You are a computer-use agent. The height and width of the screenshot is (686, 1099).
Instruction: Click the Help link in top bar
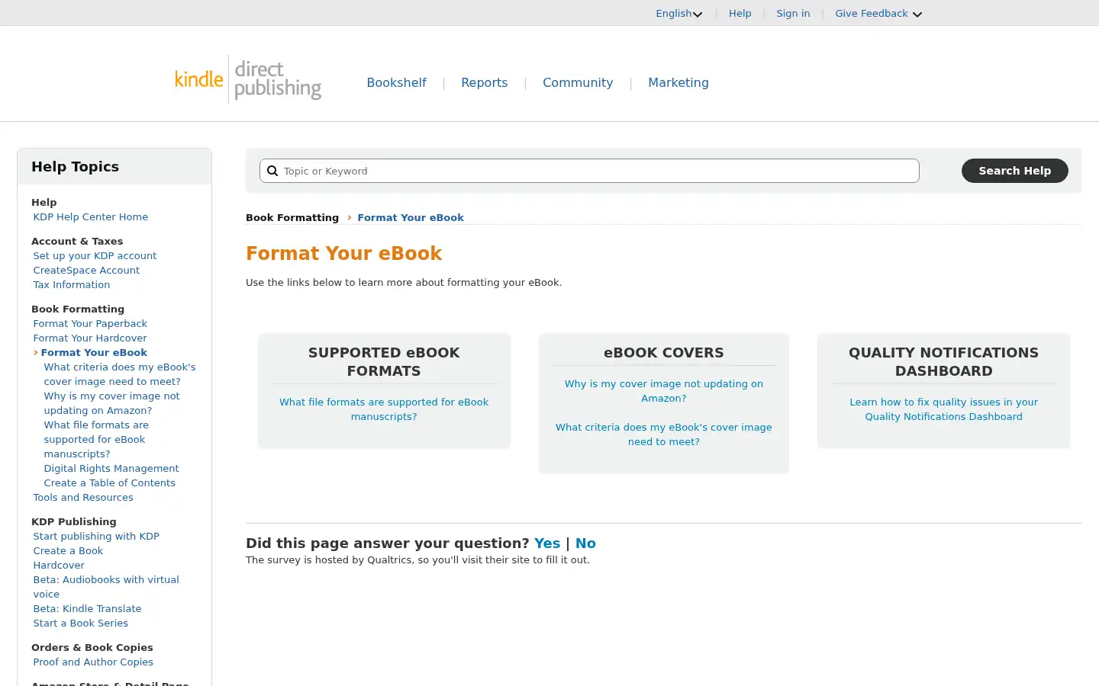(740, 14)
